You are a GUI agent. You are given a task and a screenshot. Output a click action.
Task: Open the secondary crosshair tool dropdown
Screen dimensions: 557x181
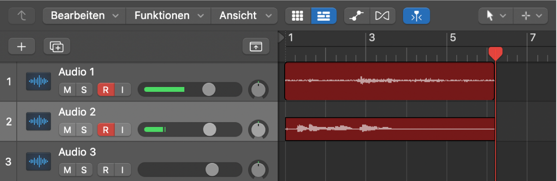tap(531, 16)
